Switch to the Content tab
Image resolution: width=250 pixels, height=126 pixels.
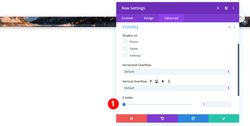127,18
